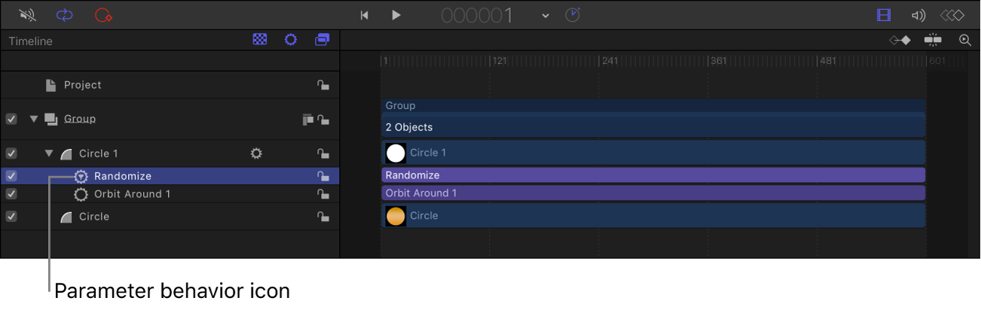The width and height of the screenshot is (981, 313).
Task: Uncheck the Randomize behavior checkbox
Action: coord(11,176)
